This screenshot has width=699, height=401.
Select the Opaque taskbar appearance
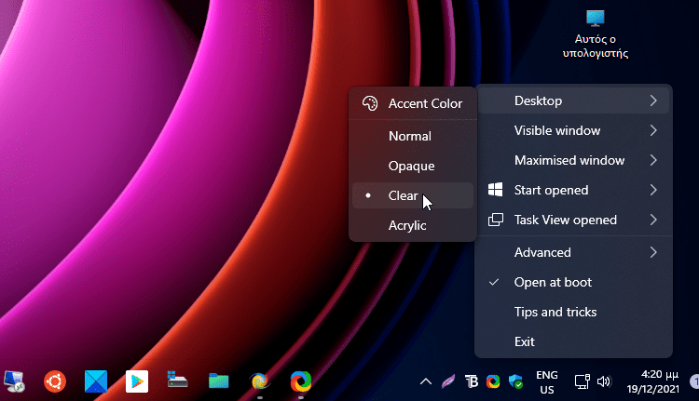tap(413, 166)
